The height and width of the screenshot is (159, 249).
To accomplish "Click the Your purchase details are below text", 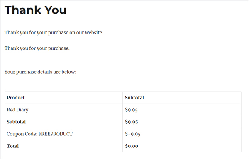I will point(40,72).
